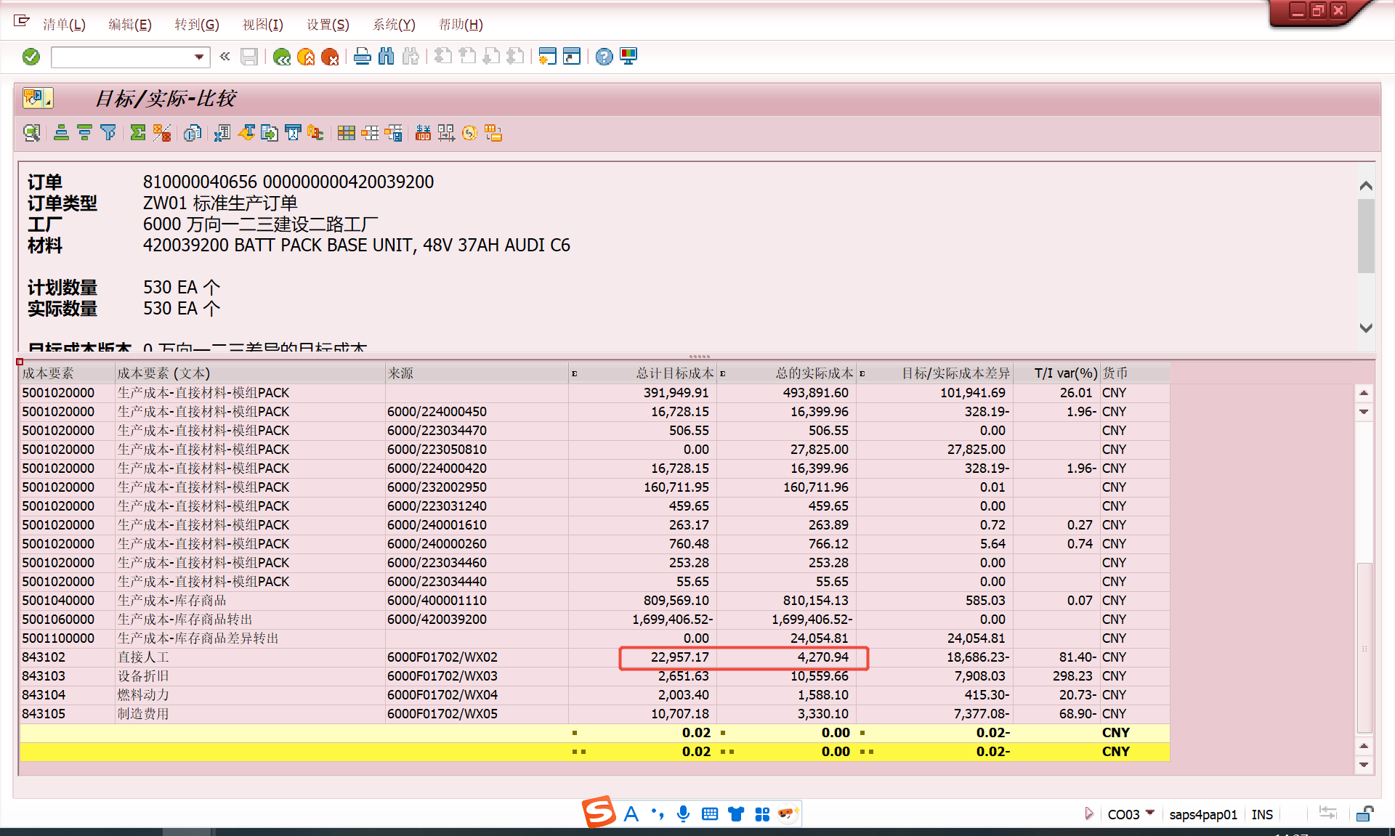Click the green Enter checkmark icon

(31, 57)
